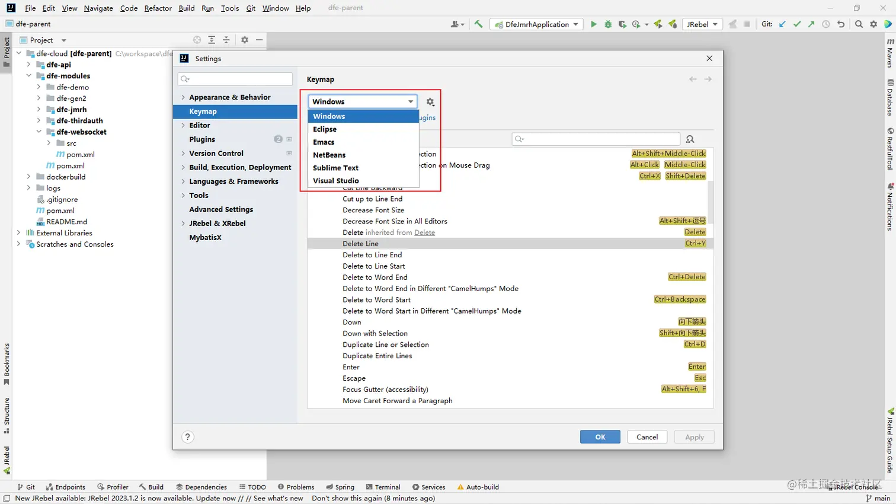
Task: Find actions by shortcut icon
Action: [x=690, y=139]
